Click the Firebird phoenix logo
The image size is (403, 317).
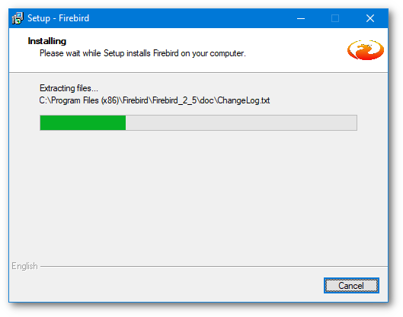(366, 49)
